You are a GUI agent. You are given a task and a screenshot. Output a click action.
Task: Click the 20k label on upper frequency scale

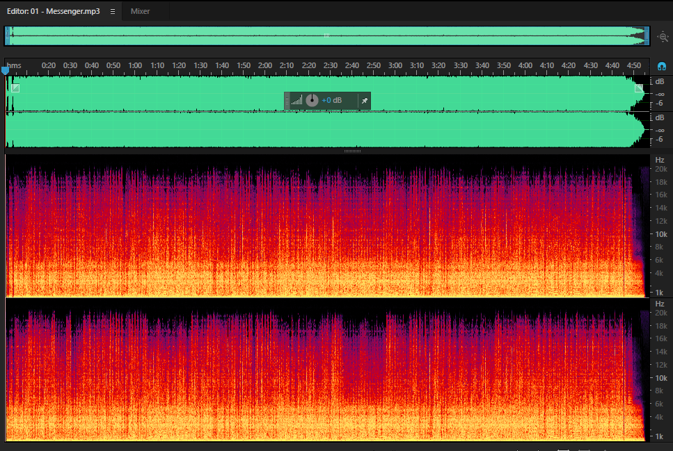(661, 170)
